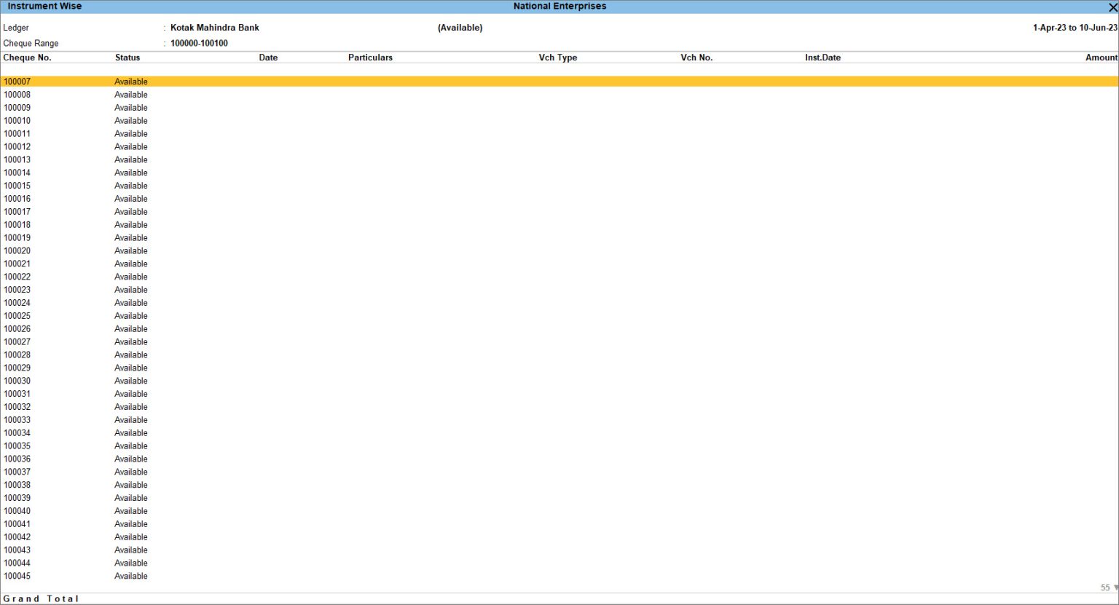Click the Inst.Date column header

(x=822, y=58)
